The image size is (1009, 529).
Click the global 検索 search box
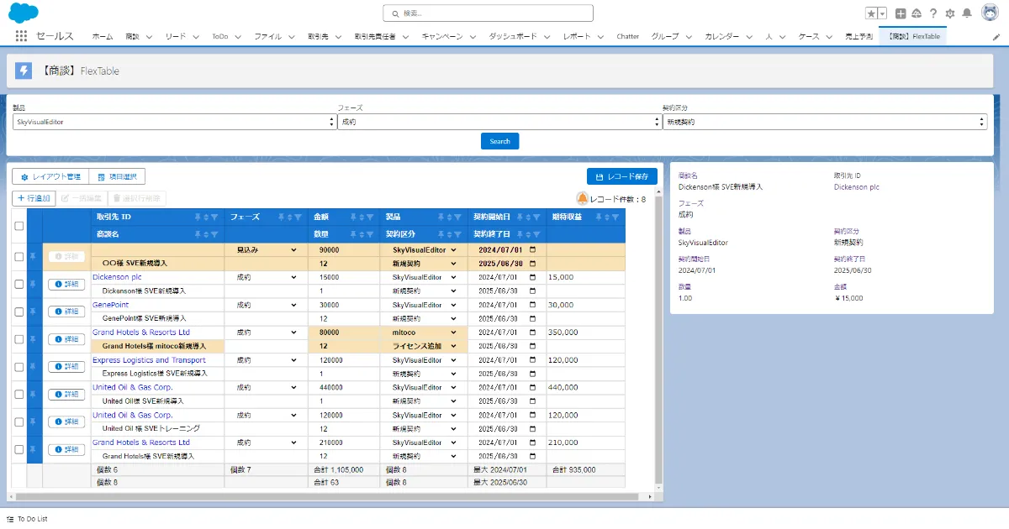click(x=488, y=13)
